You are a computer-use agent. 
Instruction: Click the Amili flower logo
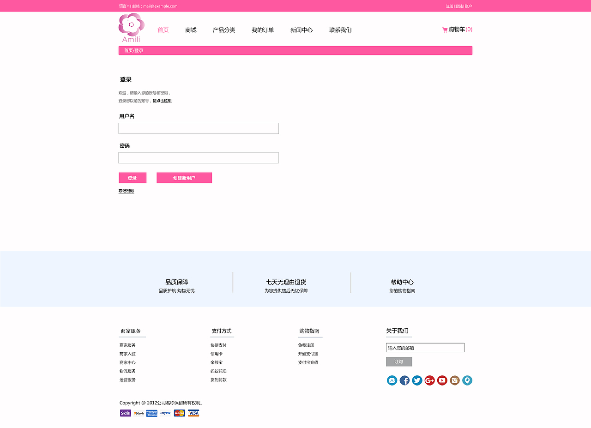(x=131, y=25)
